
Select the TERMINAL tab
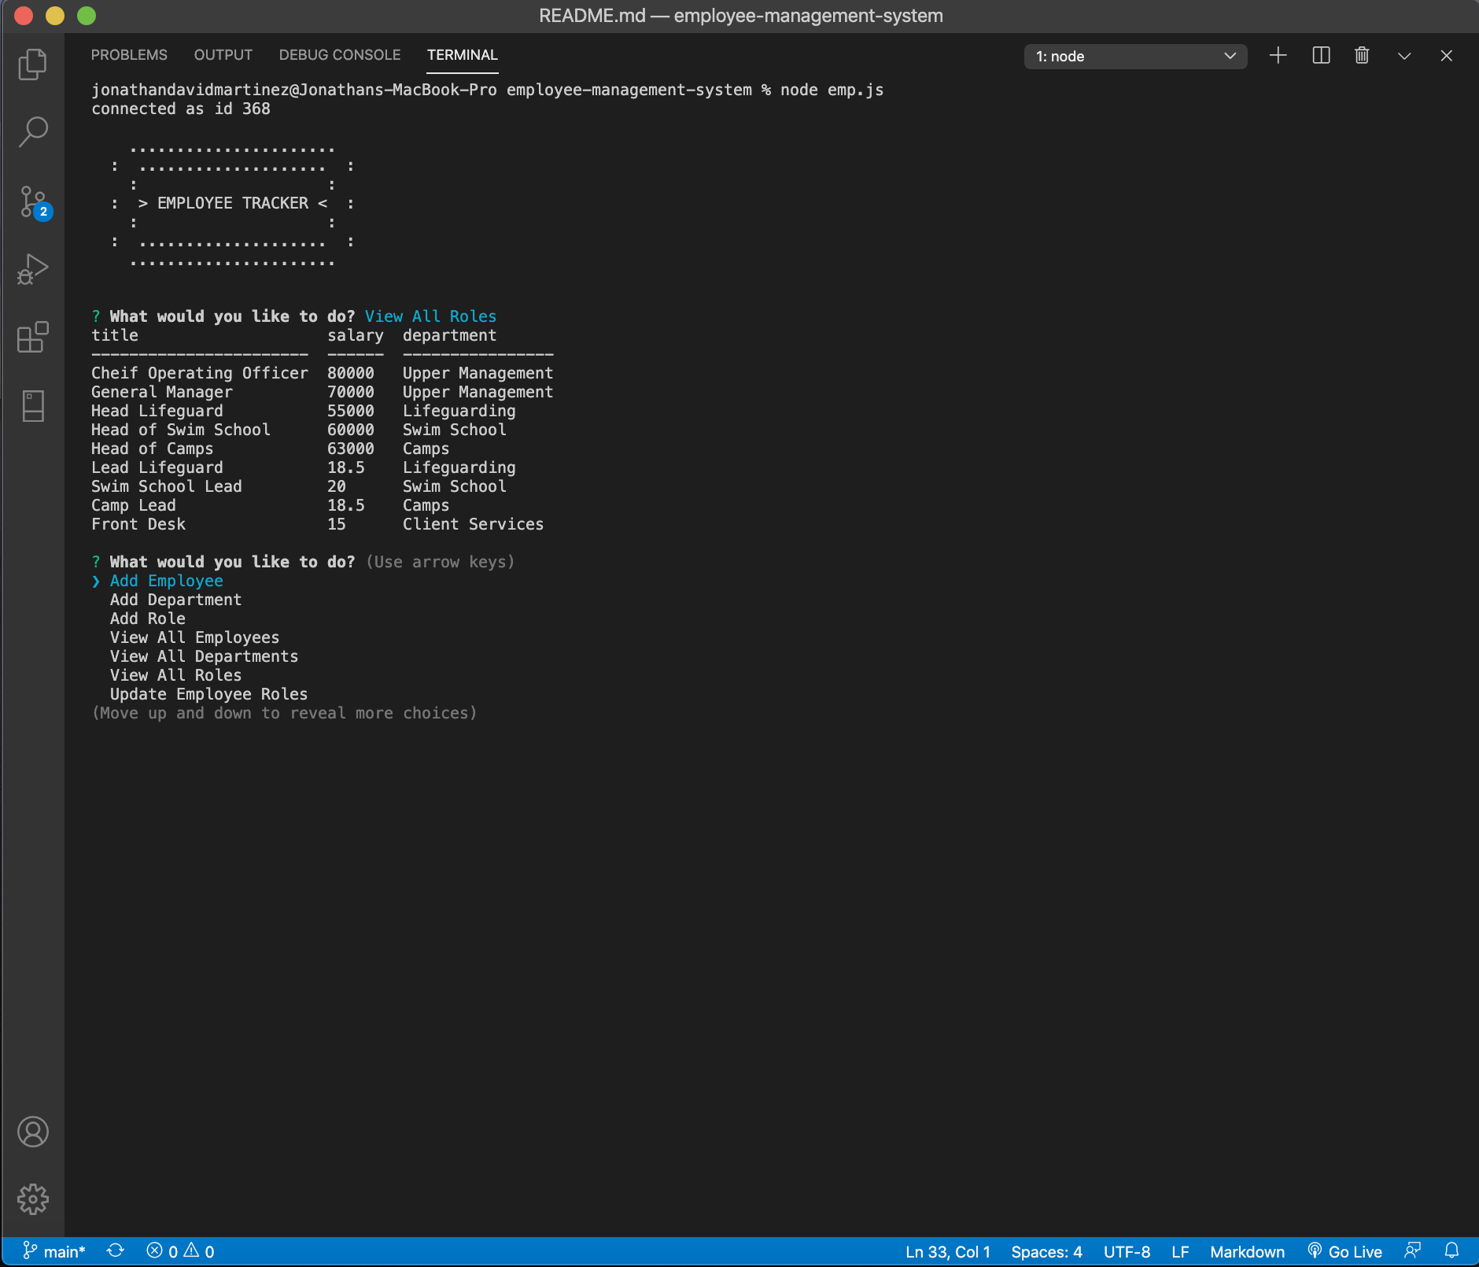tap(463, 55)
